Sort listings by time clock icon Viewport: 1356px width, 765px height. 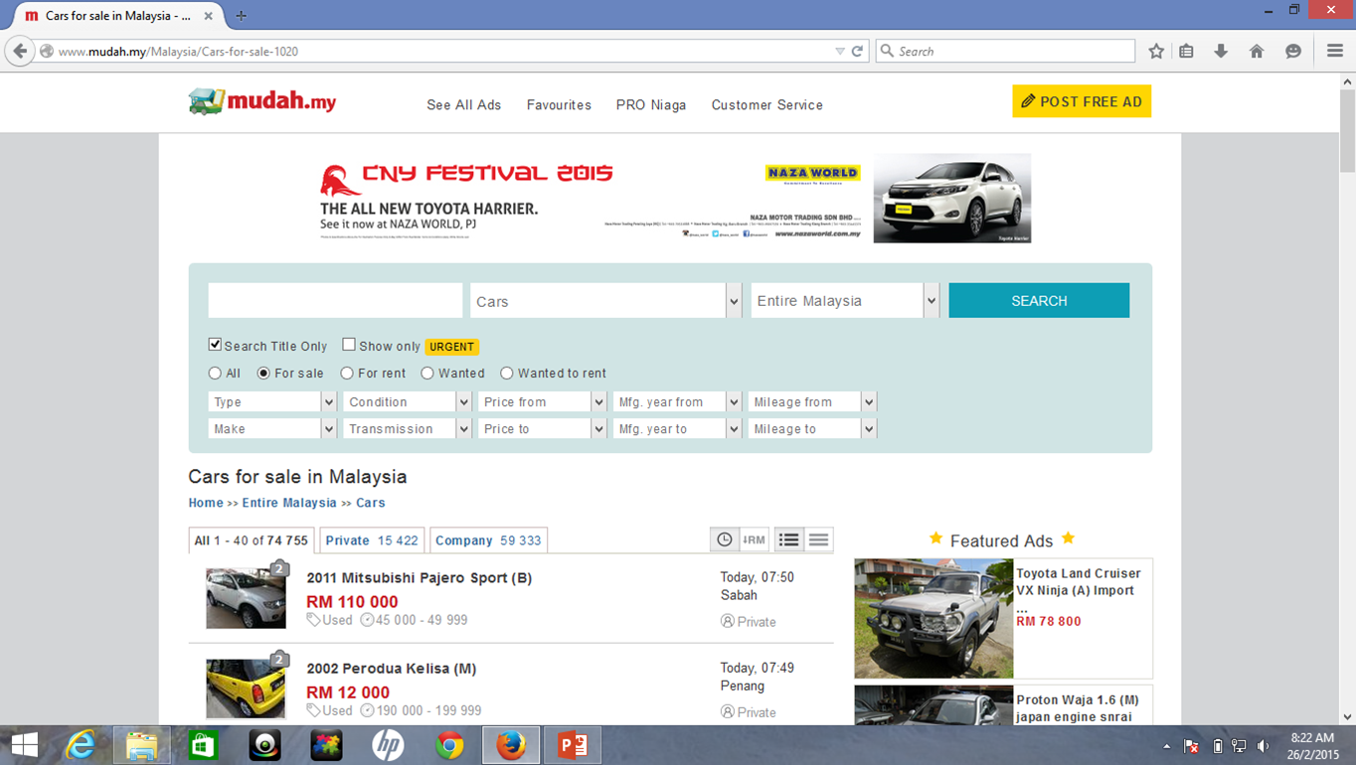725,539
